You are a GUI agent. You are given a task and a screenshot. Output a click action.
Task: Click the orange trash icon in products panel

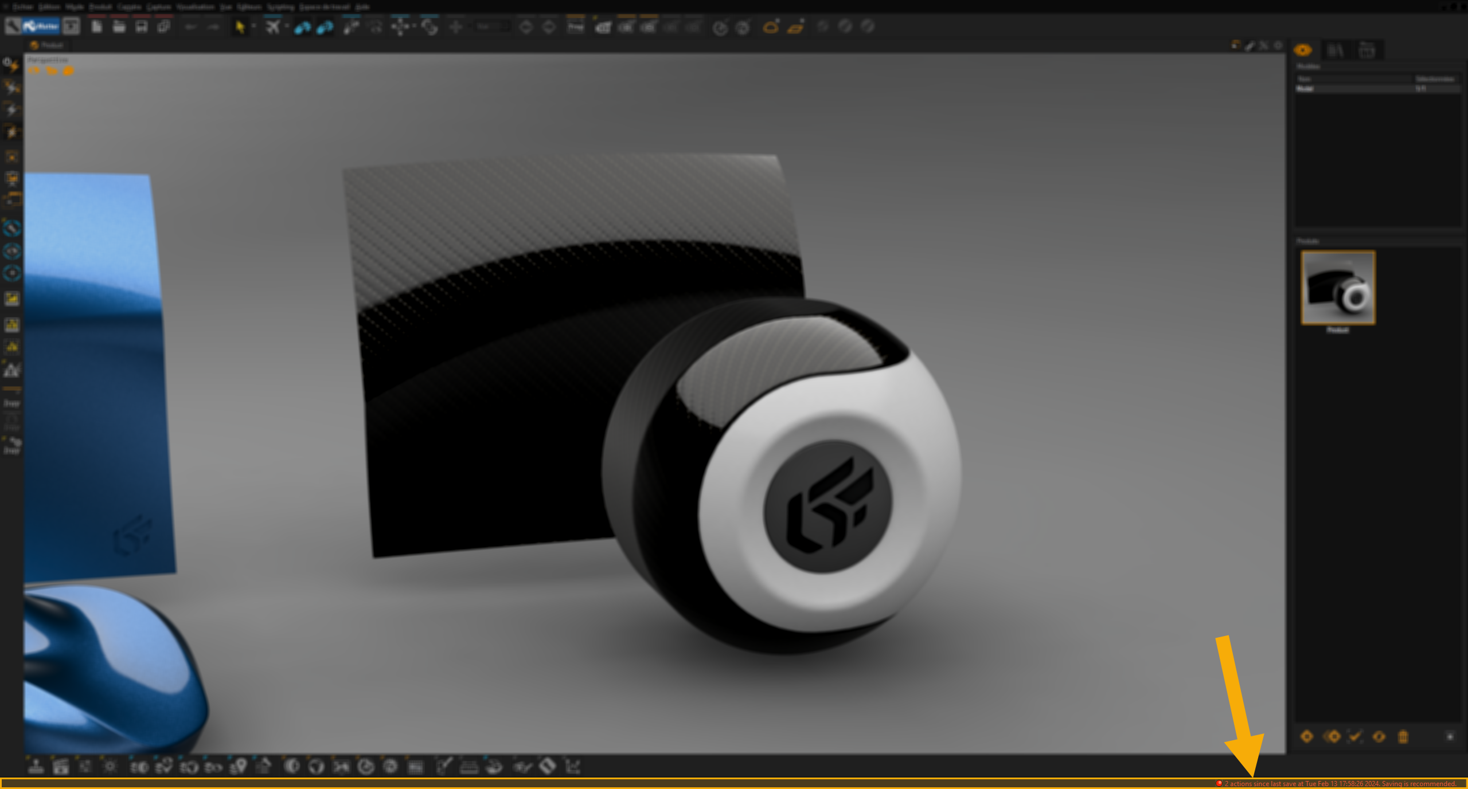[1403, 737]
